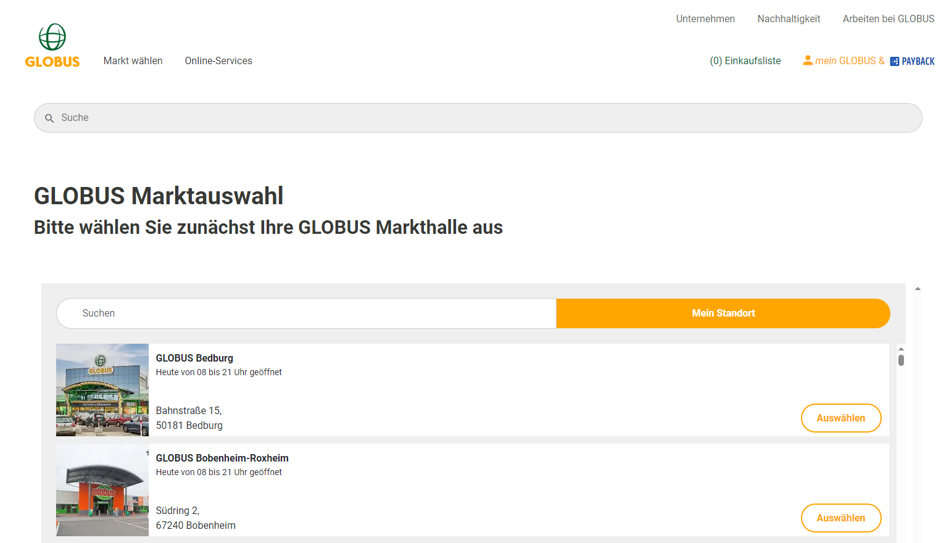The width and height of the screenshot is (941, 543).
Task: Open the Einkaufsliste shopping list
Action: 745,60
